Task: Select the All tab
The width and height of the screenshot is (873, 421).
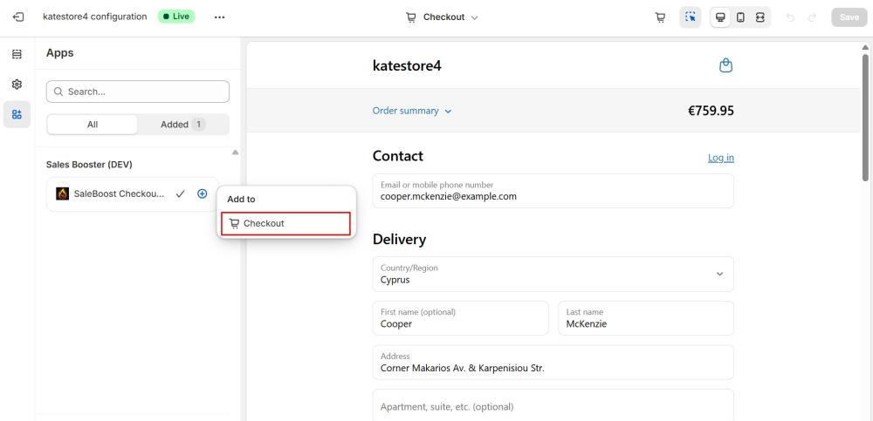Action: (93, 125)
